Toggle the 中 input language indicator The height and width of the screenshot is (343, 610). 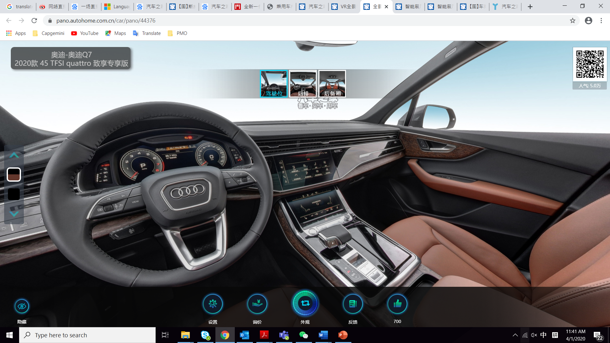(x=543, y=335)
